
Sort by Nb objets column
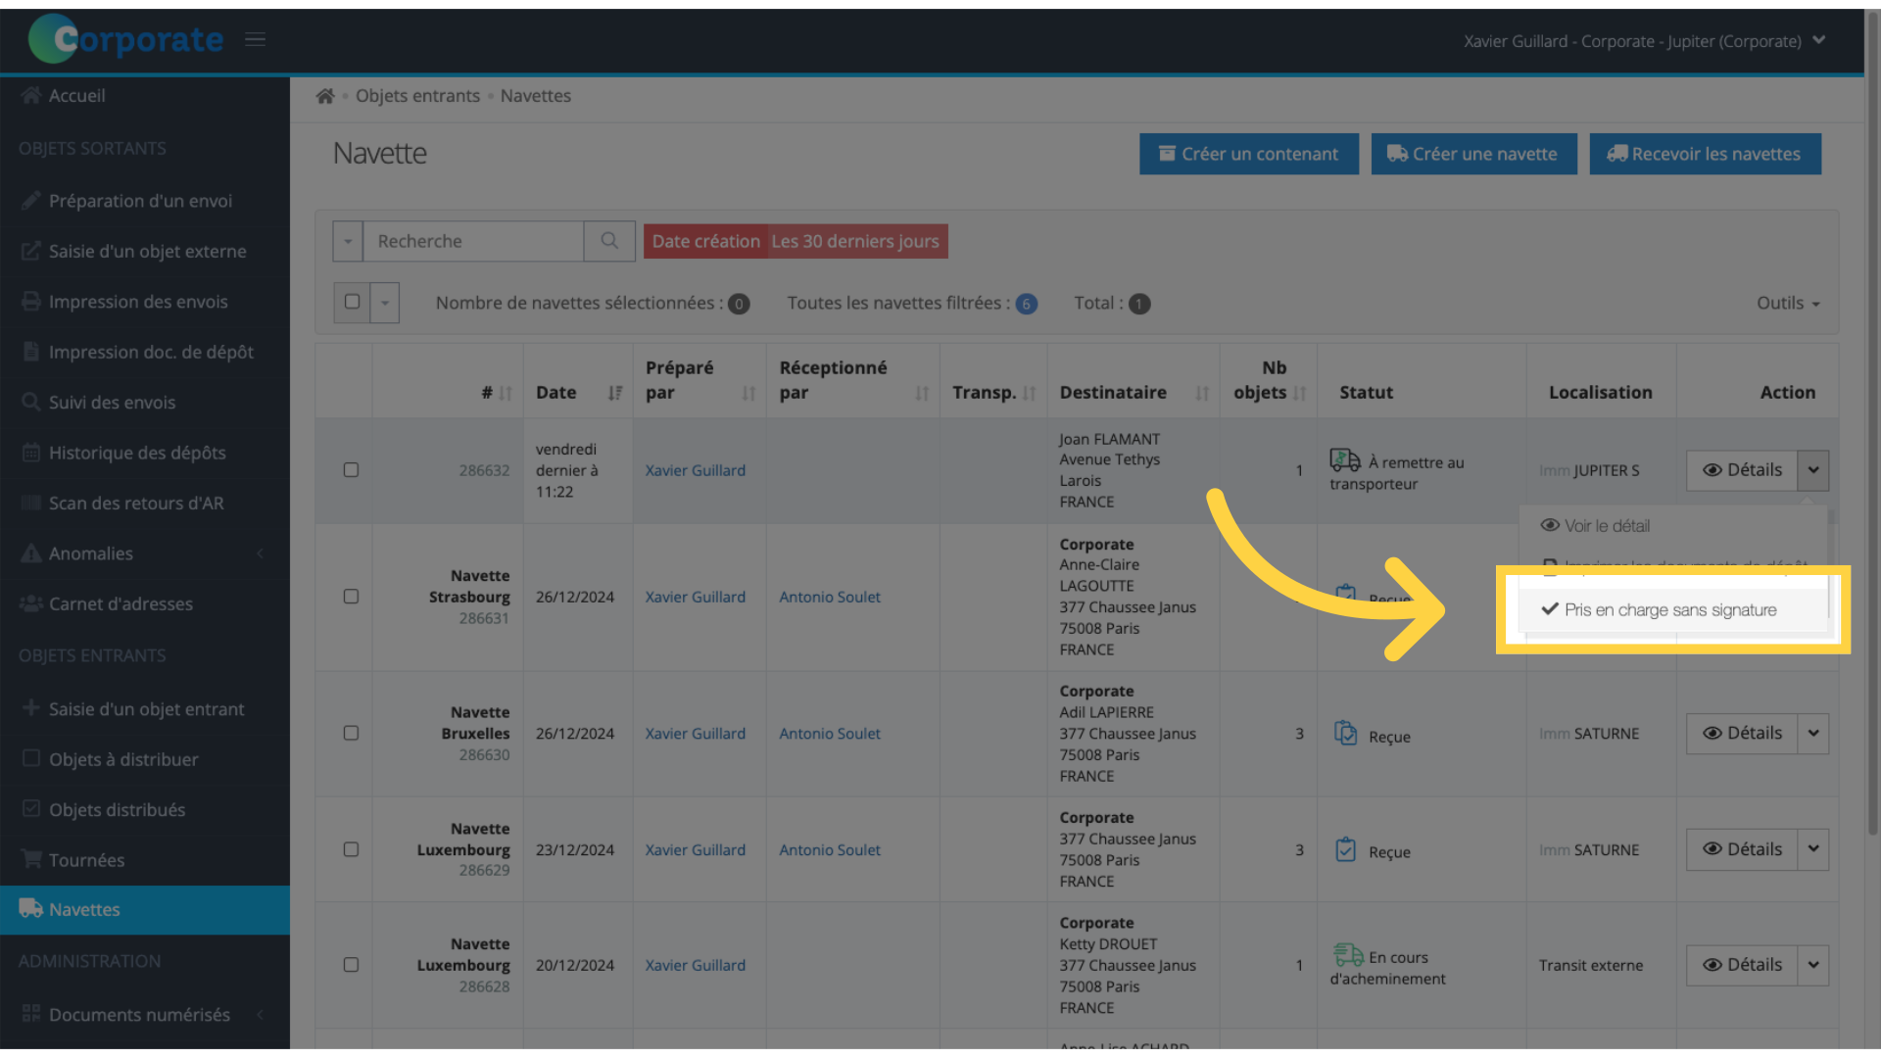point(1300,393)
